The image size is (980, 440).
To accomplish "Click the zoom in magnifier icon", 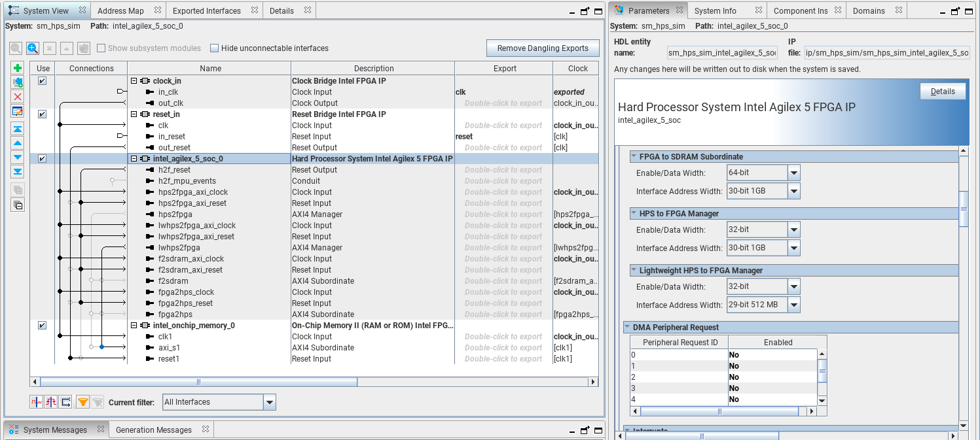I will tap(33, 48).
